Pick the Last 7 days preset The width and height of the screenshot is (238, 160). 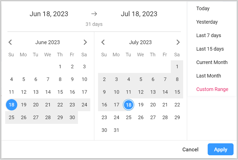(209, 36)
